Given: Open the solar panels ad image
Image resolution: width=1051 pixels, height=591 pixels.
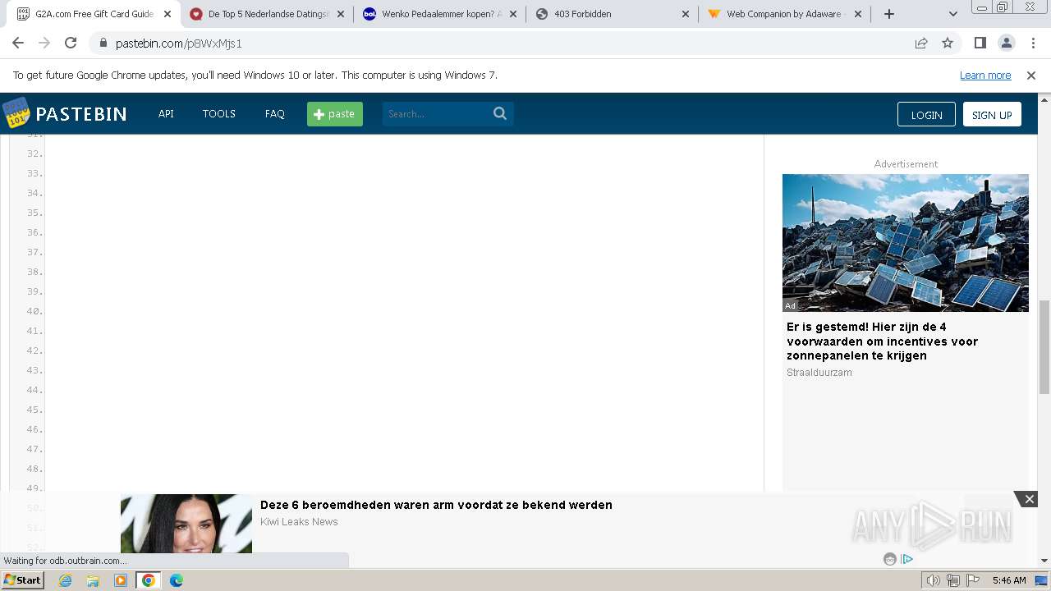Looking at the screenshot, I should (906, 243).
